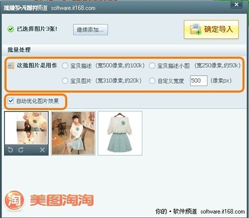Click the green checkmark status icon
The image size is (249, 218).
click(10, 29)
